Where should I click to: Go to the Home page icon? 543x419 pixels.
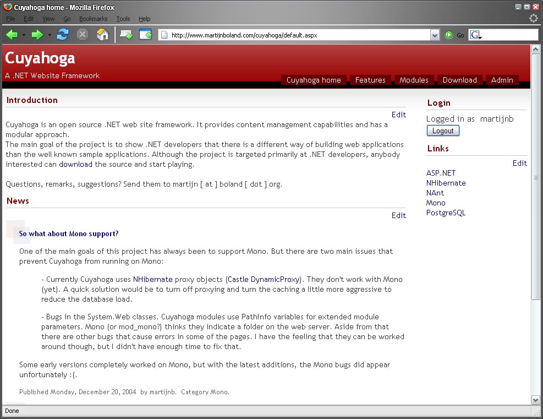coord(102,34)
